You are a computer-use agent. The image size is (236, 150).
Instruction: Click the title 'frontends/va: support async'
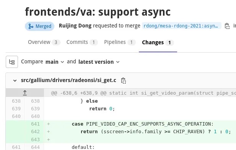click(x=98, y=12)
